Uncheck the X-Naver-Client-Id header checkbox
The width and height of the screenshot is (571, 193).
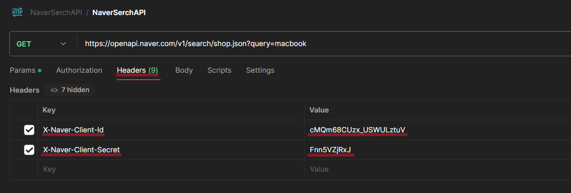coord(29,130)
